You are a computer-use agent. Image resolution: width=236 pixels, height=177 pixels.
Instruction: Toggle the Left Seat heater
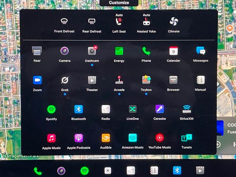point(119,22)
